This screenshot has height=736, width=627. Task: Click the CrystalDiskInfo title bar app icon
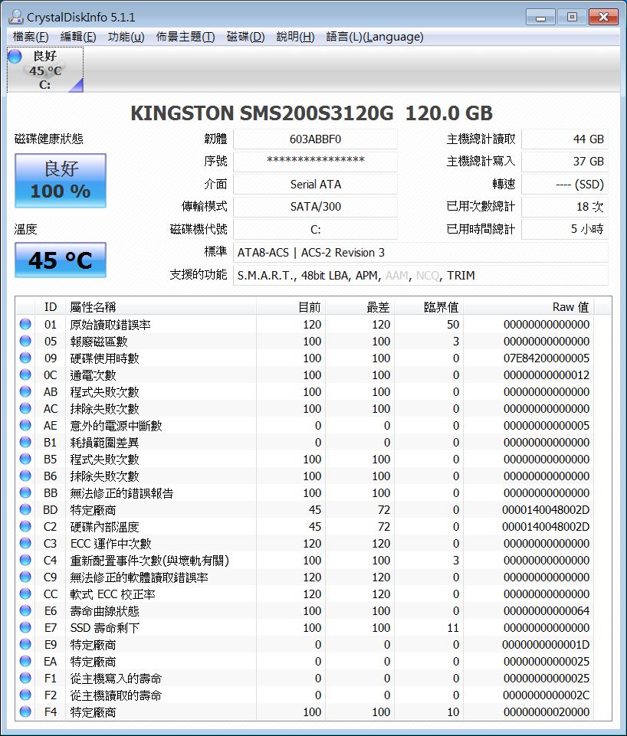point(15,16)
